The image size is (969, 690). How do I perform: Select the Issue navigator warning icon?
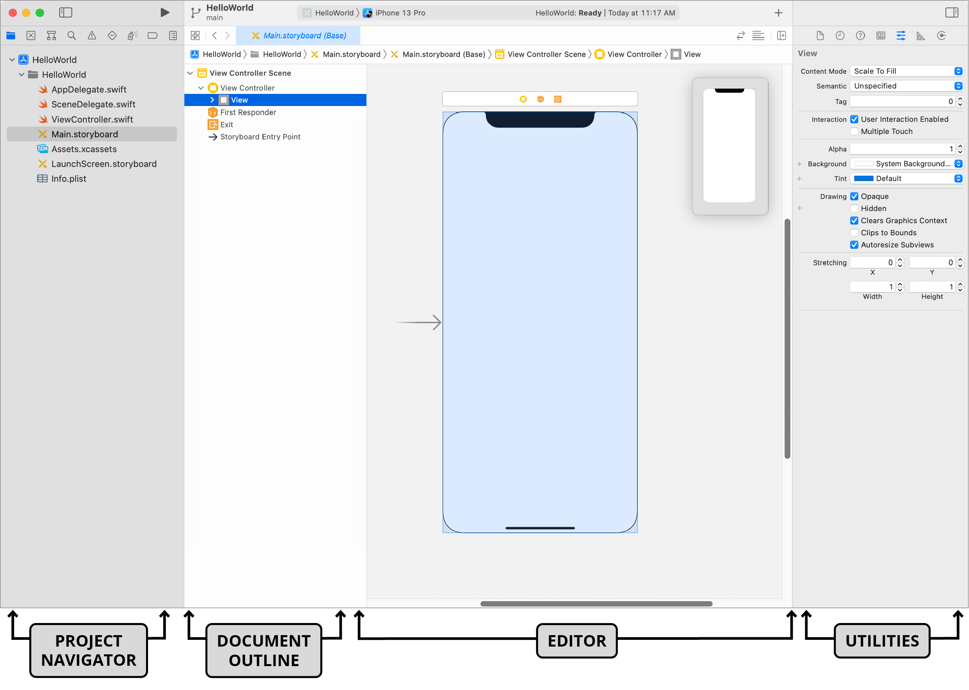click(x=92, y=35)
